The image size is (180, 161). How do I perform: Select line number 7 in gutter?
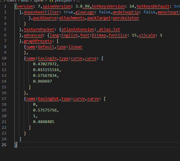[5, 41]
